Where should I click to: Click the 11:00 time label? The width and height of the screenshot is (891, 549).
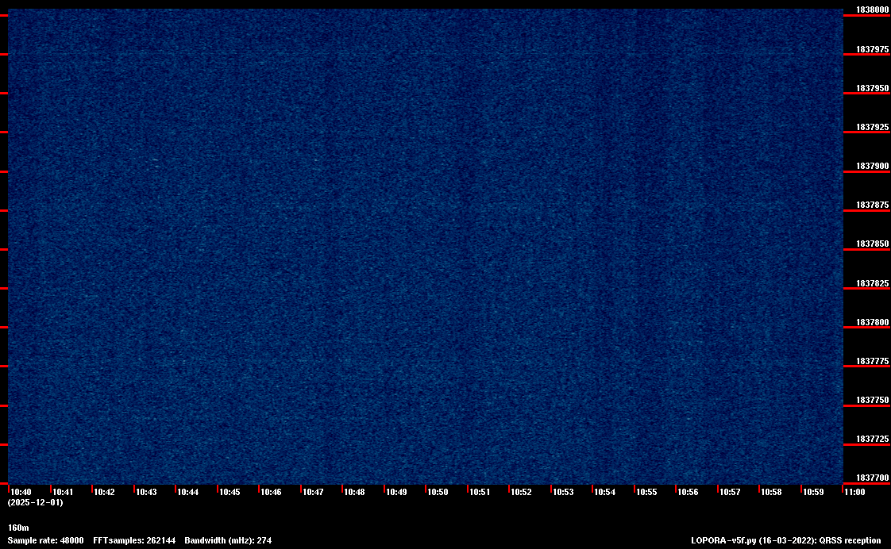click(854, 492)
